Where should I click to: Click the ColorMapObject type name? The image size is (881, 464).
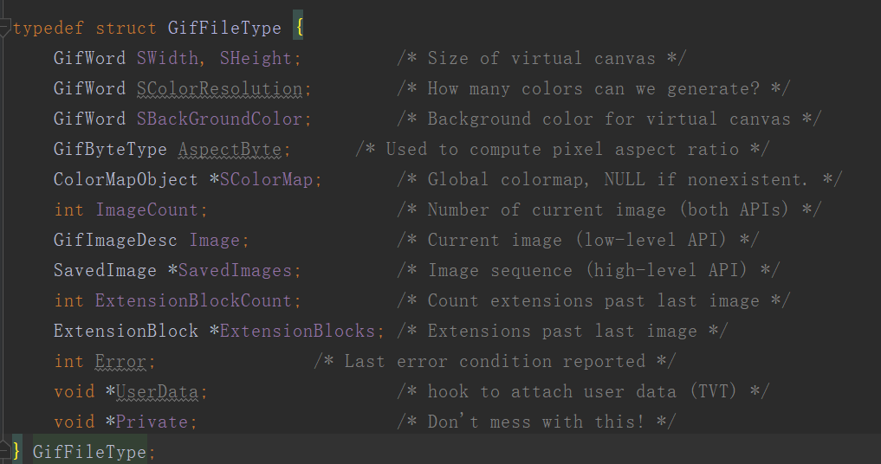click(126, 179)
